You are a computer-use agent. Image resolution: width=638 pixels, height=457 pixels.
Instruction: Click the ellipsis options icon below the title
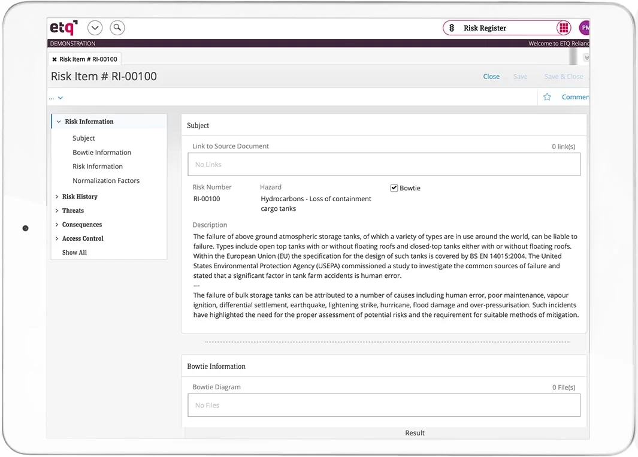point(52,97)
